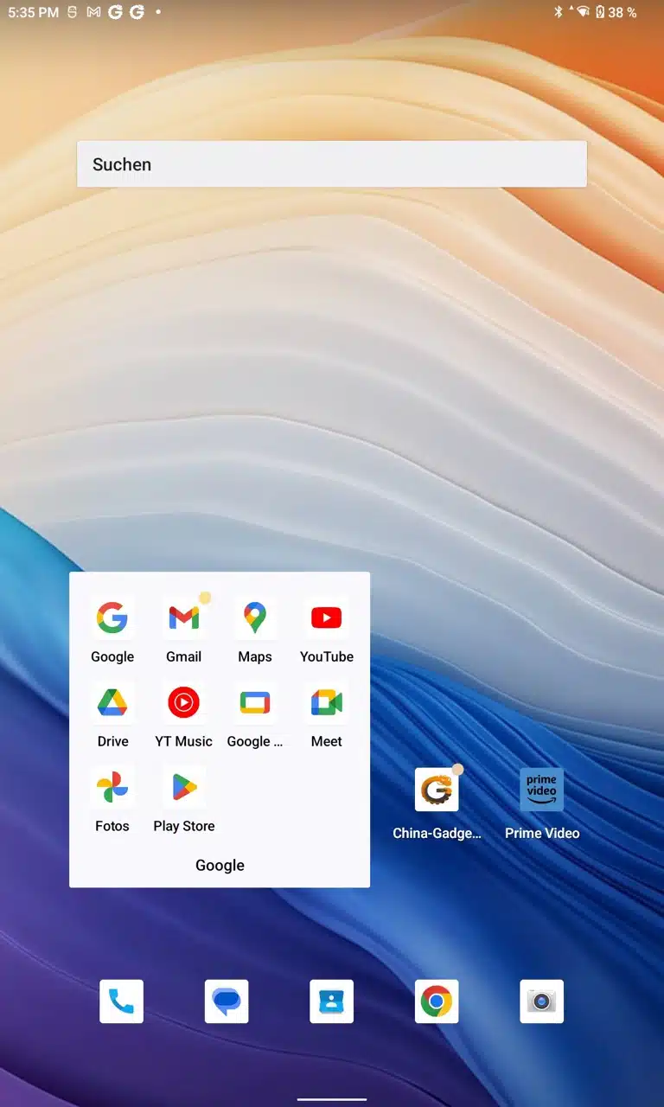
Task: Open the Phone dialer in the dock
Action: (x=121, y=1001)
